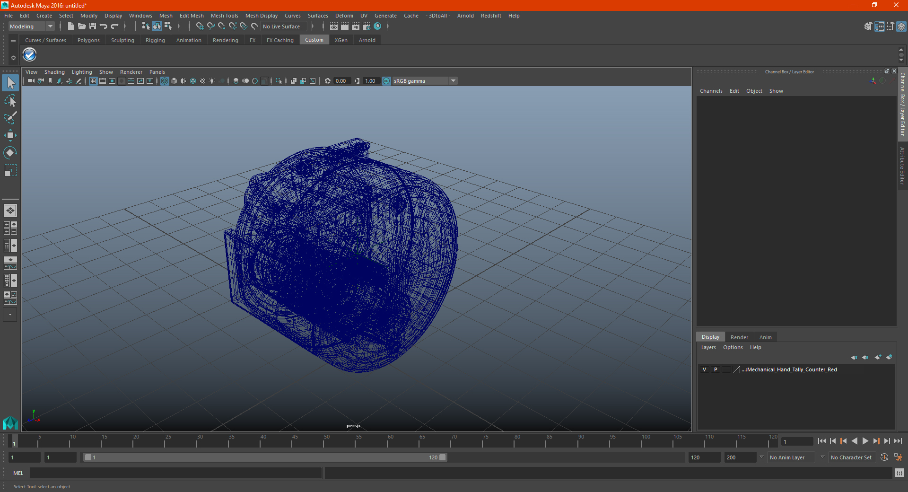Expand the viewport Panels menu
This screenshot has height=492, width=908.
coord(157,72)
